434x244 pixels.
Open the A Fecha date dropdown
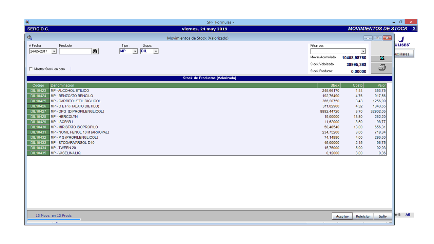click(x=55, y=51)
